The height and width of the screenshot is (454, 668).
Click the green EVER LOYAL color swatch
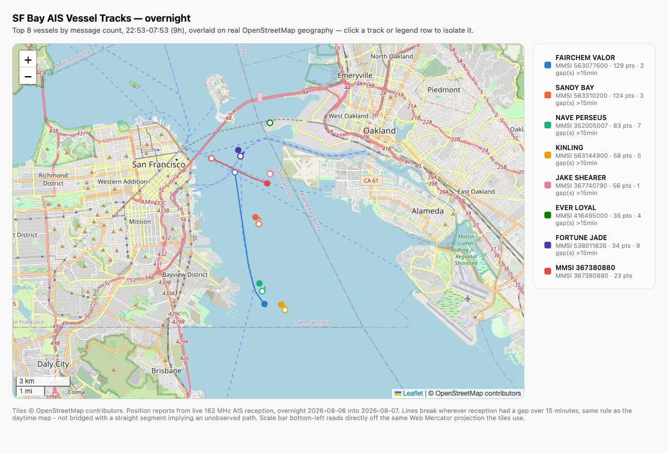548,215
